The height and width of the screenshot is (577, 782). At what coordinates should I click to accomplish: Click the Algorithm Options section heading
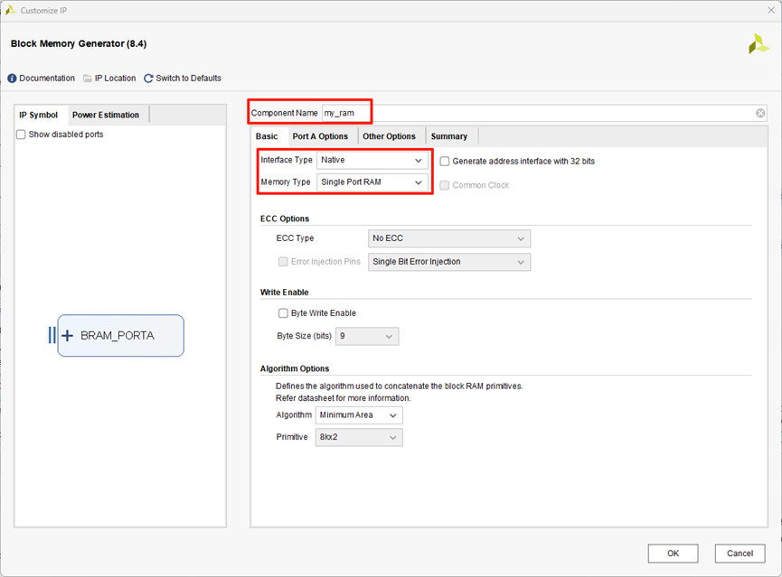point(295,368)
